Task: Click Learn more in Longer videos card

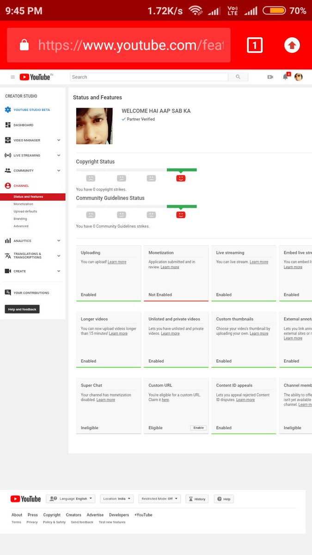Action: pyautogui.click(x=118, y=333)
